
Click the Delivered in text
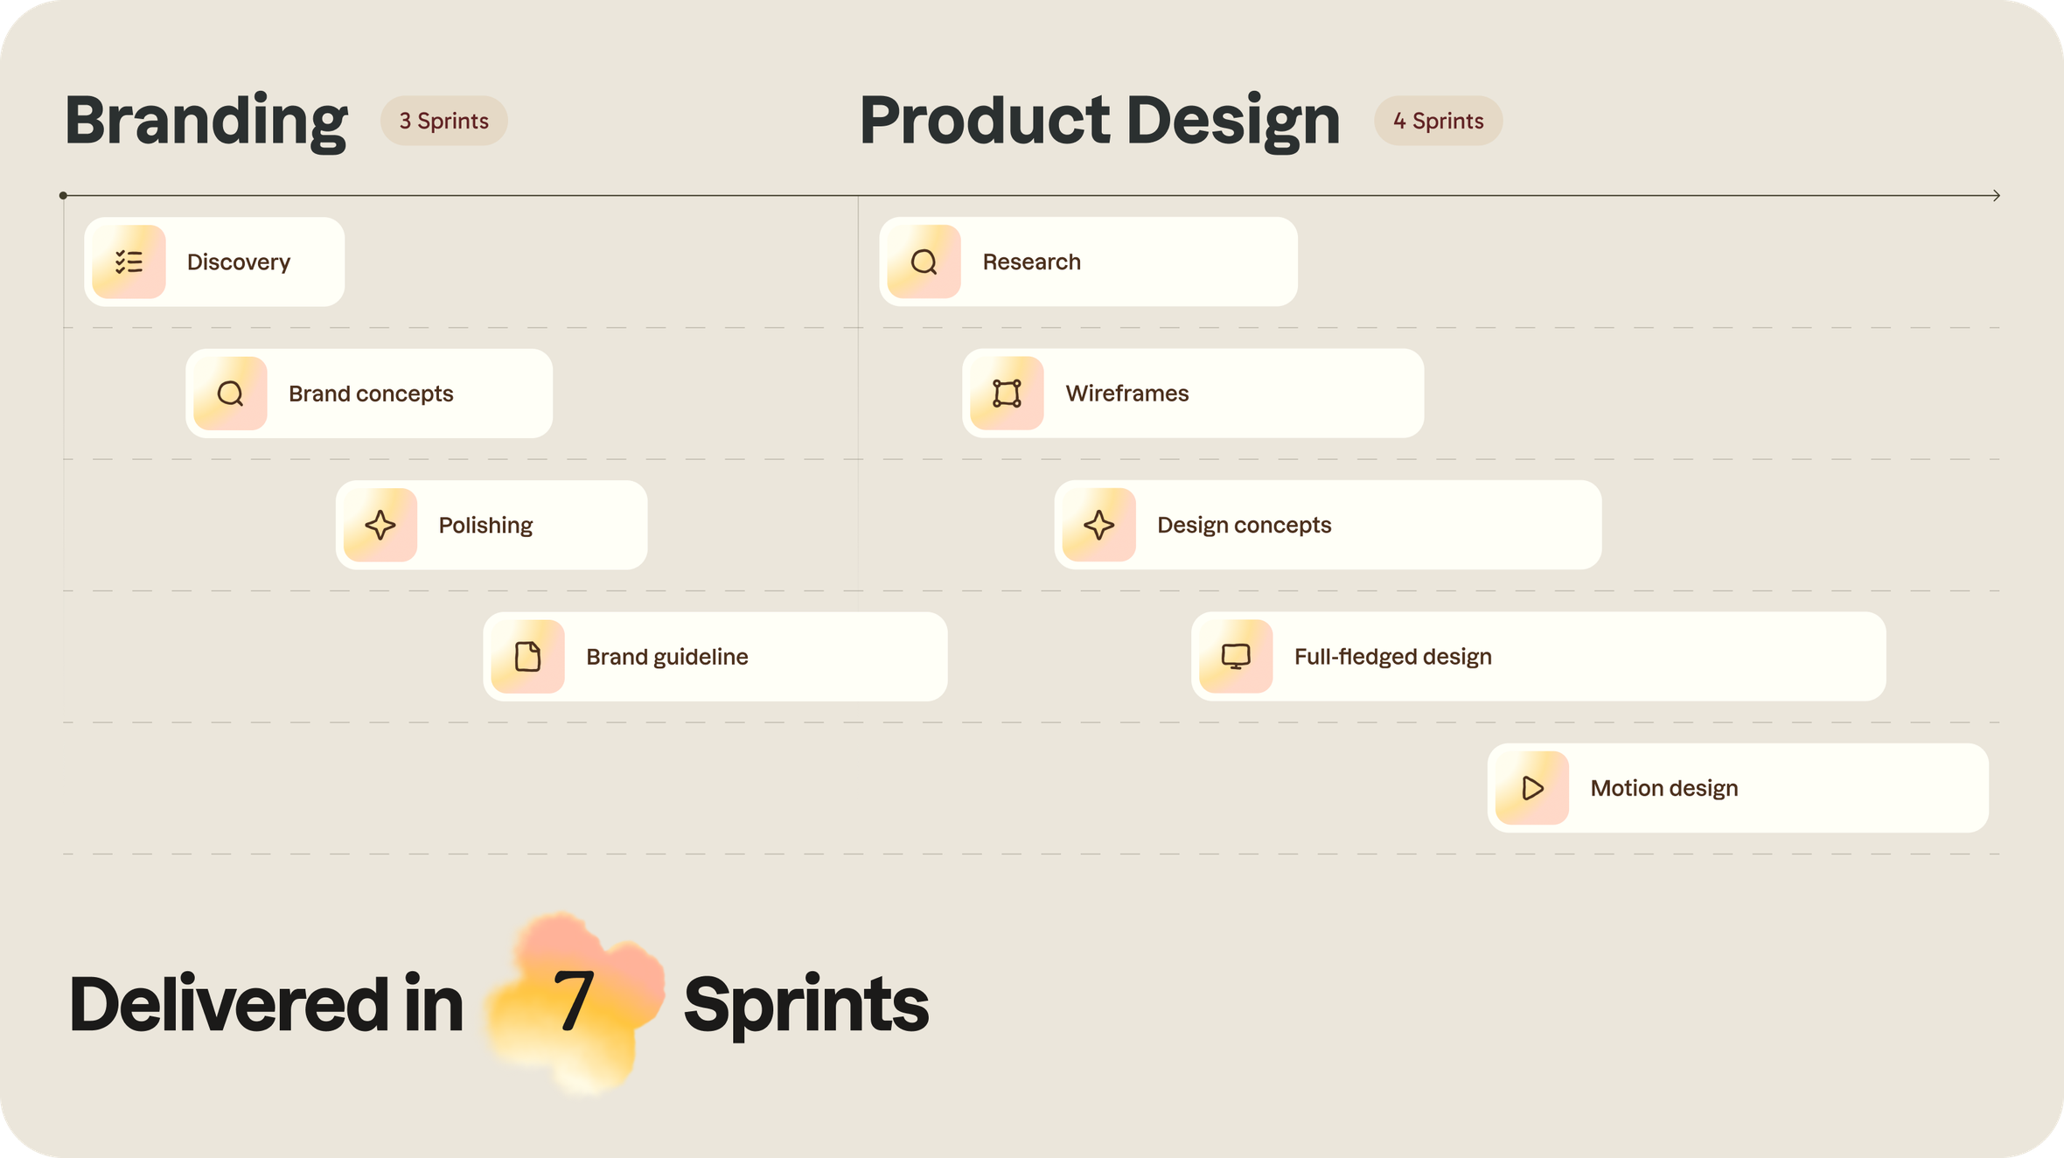pyautogui.click(x=266, y=1004)
